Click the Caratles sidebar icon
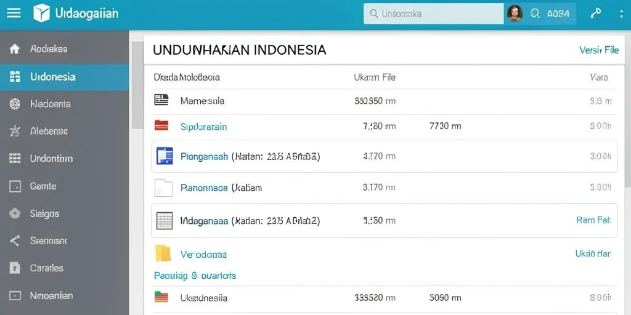The width and height of the screenshot is (631, 315). (15, 268)
